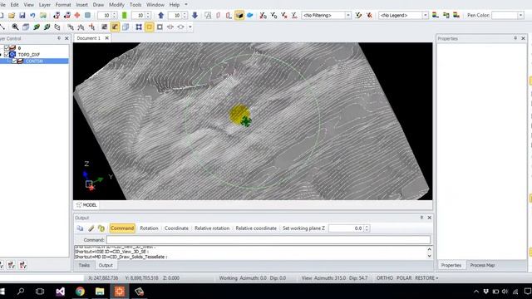Click the Save floppy disk icon
The width and height of the screenshot is (532, 299).
pos(22,15)
